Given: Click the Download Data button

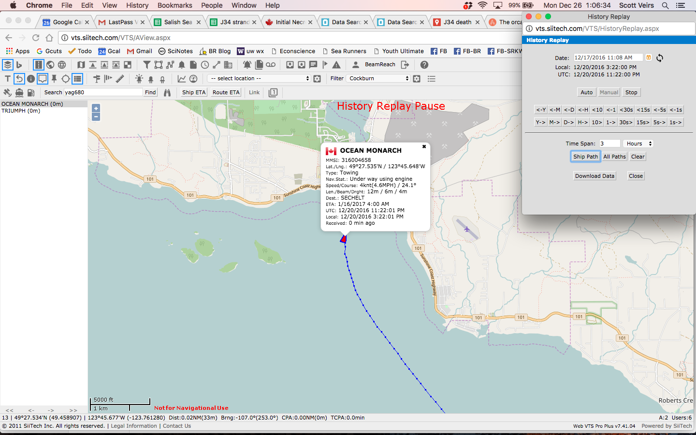Looking at the screenshot, I should pyautogui.click(x=594, y=176).
